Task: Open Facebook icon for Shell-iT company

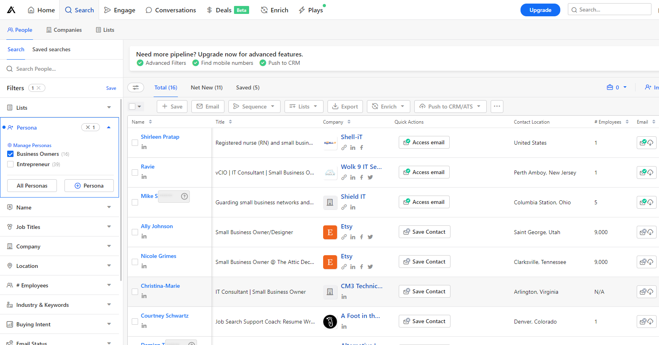Action: [362, 147]
